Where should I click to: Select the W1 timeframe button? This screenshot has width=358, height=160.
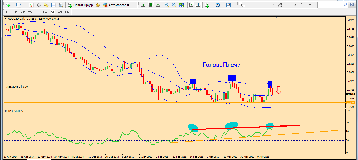60,12
